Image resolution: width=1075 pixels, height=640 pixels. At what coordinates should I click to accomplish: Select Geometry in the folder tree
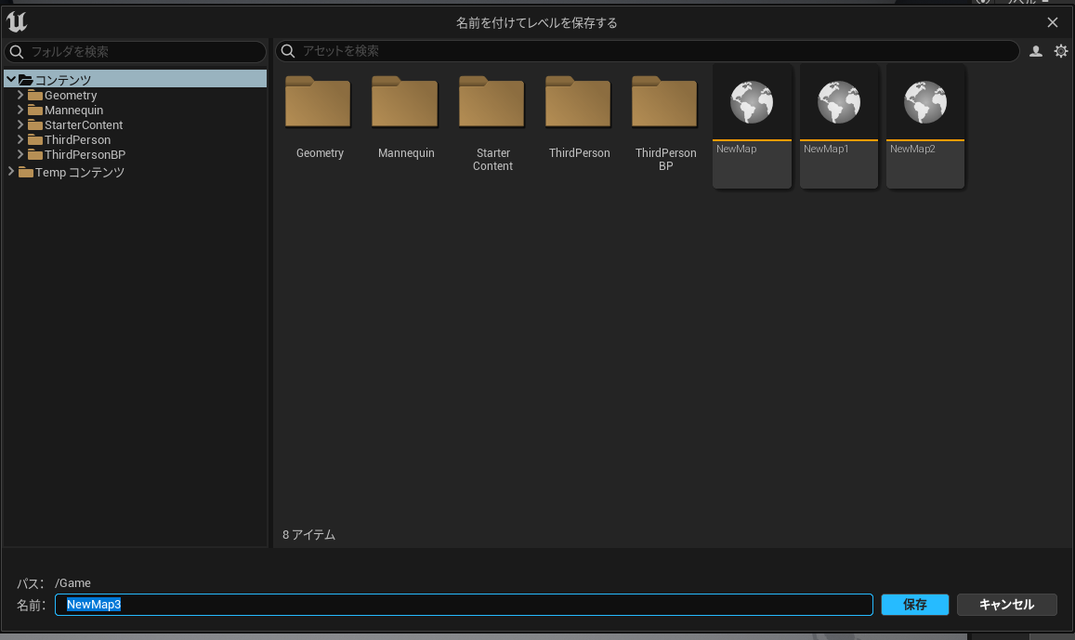pyautogui.click(x=71, y=96)
